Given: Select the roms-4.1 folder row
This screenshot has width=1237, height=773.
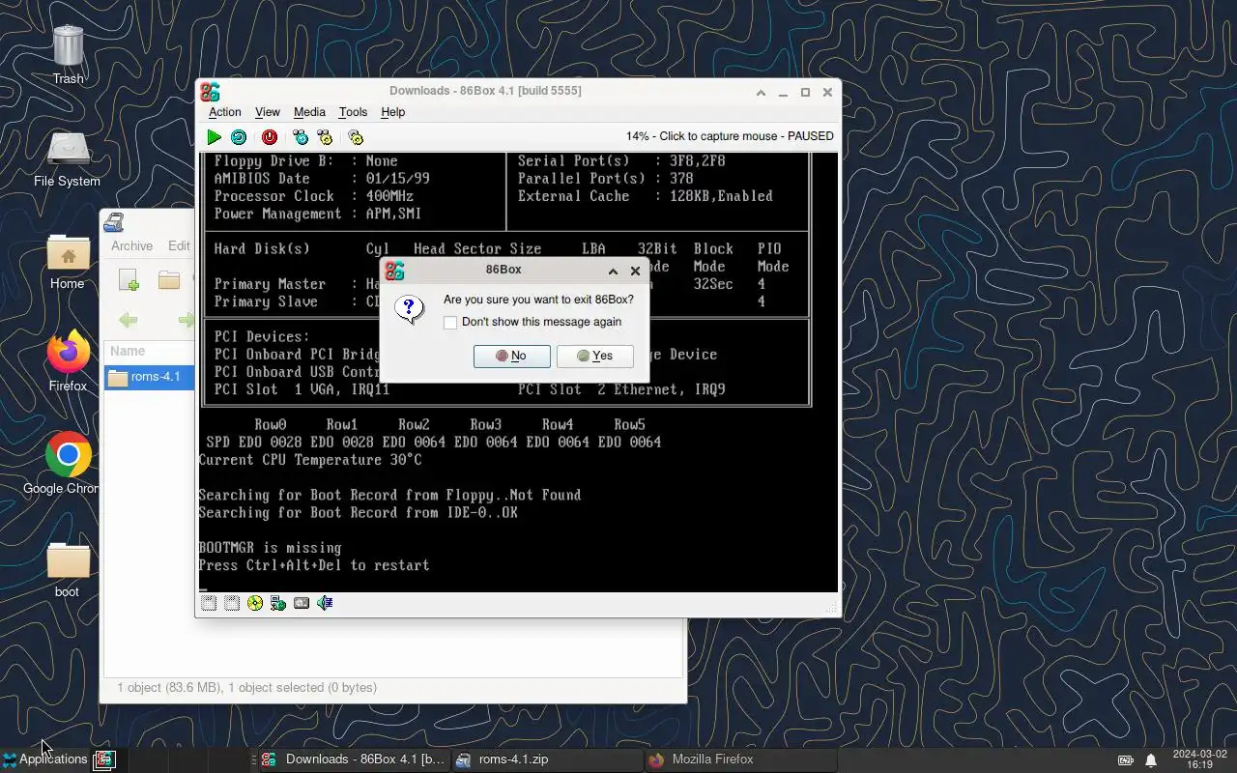Looking at the screenshot, I should tap(150, 377).
